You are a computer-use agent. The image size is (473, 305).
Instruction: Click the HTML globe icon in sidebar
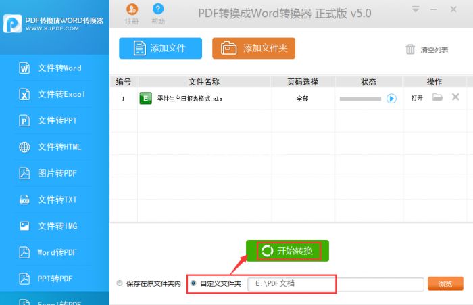pyautogui.click(x=24, y=147)
